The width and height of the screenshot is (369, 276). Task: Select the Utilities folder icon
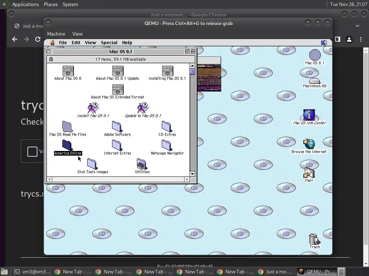tap(142, 164)
